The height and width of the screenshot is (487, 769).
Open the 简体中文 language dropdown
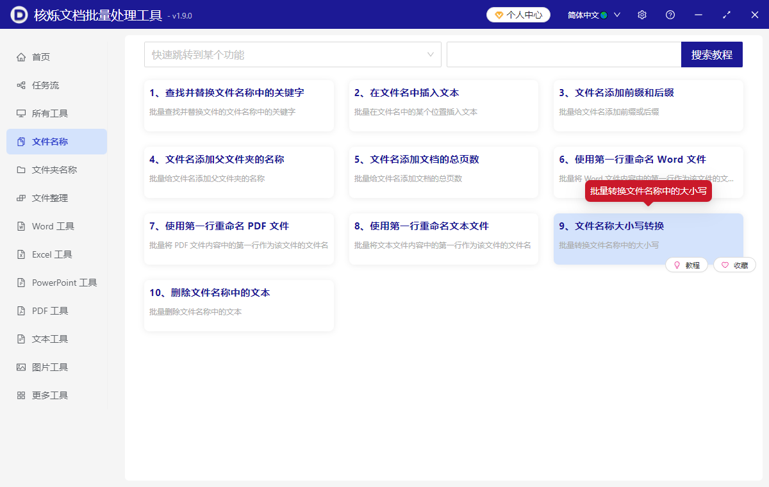pyautogui.click(x=594, y=15)
